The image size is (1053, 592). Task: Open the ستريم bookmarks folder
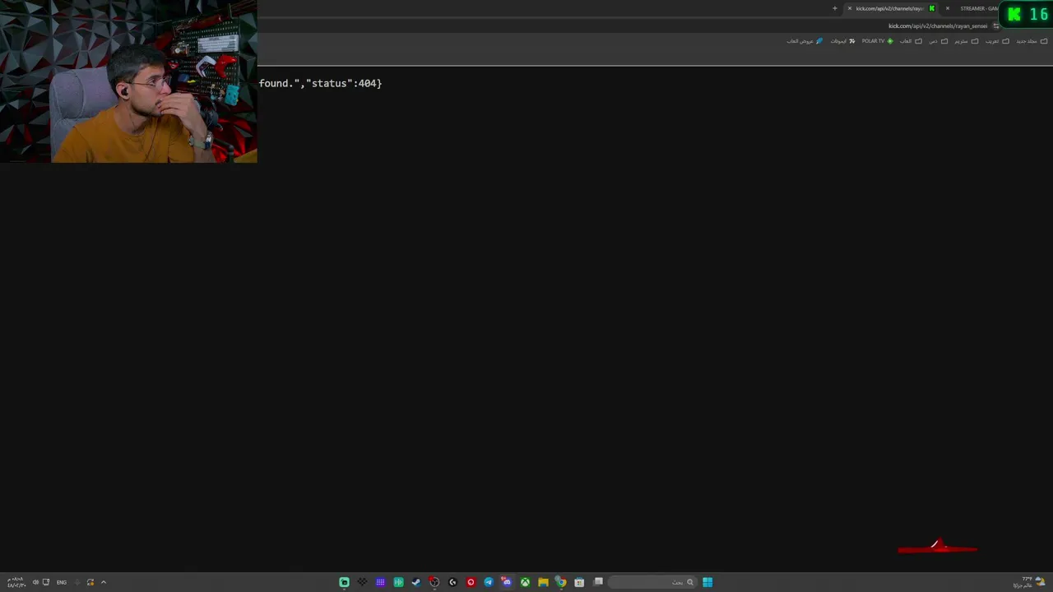[x=967, y=41]
